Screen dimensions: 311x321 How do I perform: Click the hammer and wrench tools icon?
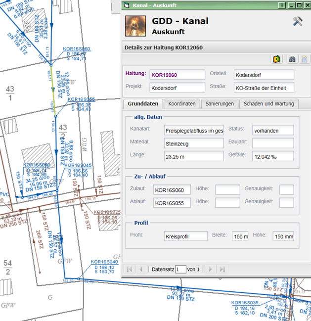point(298,21)
